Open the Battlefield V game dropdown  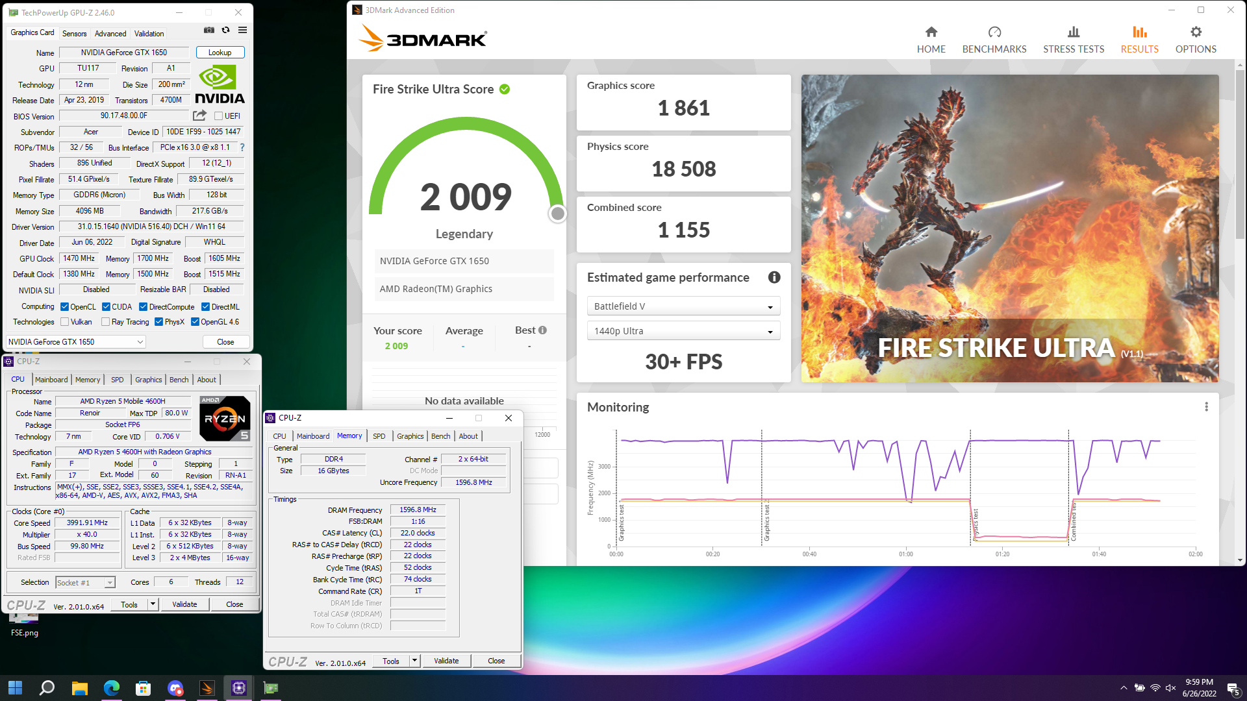(683, 306)
